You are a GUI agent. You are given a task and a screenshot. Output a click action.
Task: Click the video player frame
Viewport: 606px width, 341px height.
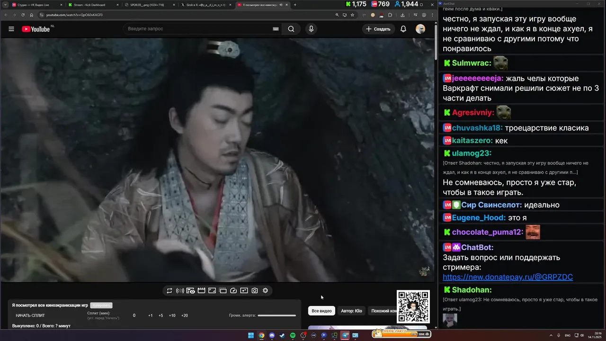[x=217, y=160]
